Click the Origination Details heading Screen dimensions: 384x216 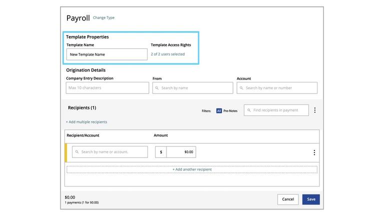coord(85,70)
